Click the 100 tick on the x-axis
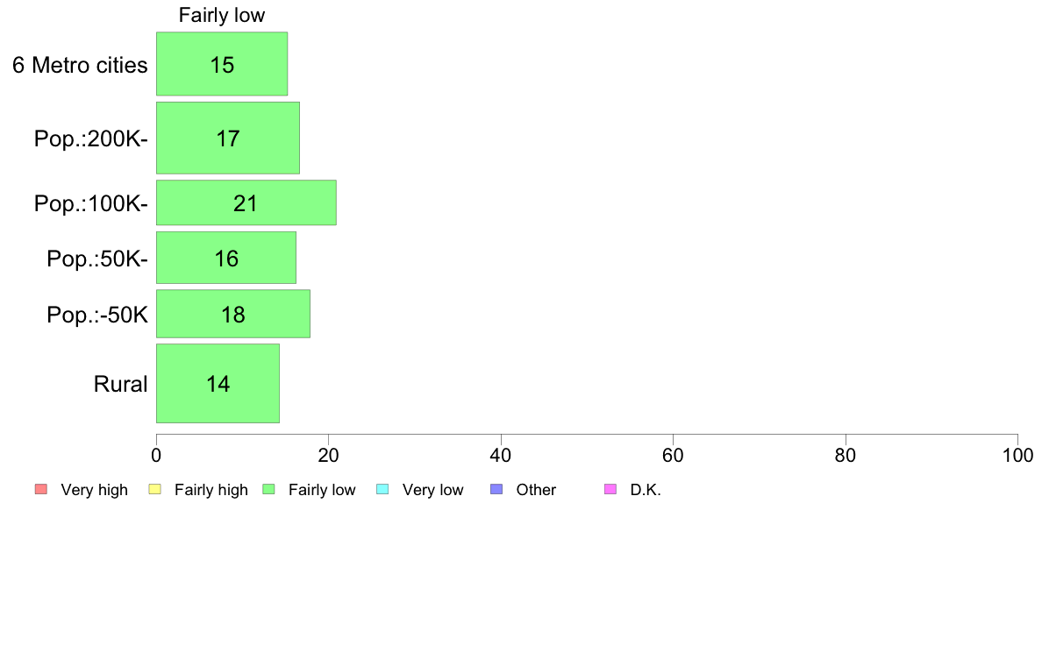This screenshot has width=1042, height=645. (x=1017, y=455)
